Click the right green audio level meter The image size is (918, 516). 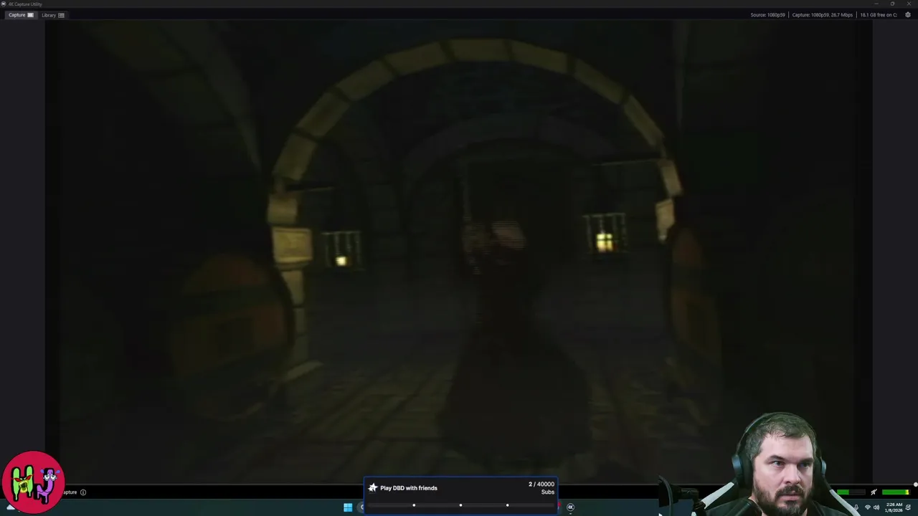tap(895, 492)
